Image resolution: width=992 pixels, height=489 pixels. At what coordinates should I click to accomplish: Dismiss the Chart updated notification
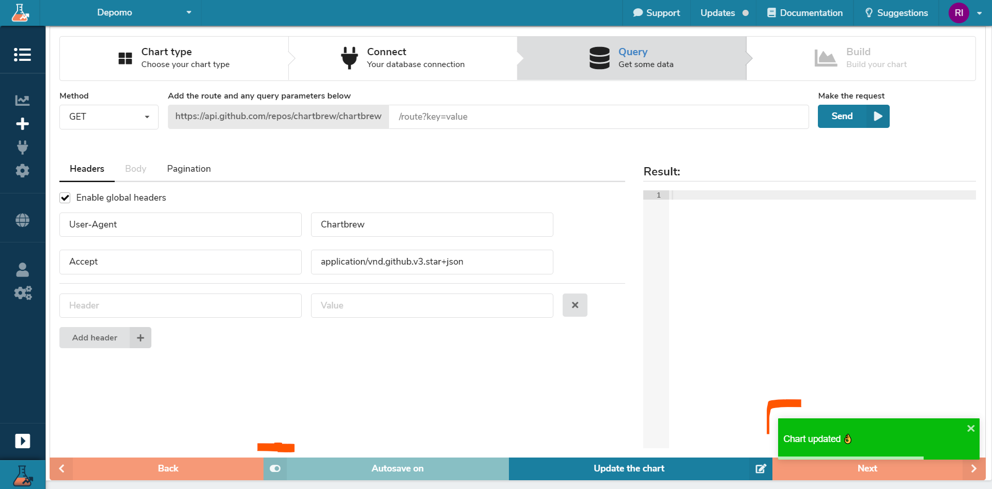pyautogui.click(x=970, y=429)
